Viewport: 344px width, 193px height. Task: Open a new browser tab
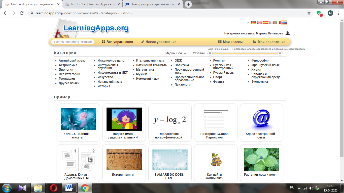188,4
